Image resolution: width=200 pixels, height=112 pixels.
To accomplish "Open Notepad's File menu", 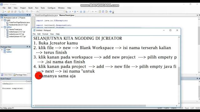I will pos(34,34).
